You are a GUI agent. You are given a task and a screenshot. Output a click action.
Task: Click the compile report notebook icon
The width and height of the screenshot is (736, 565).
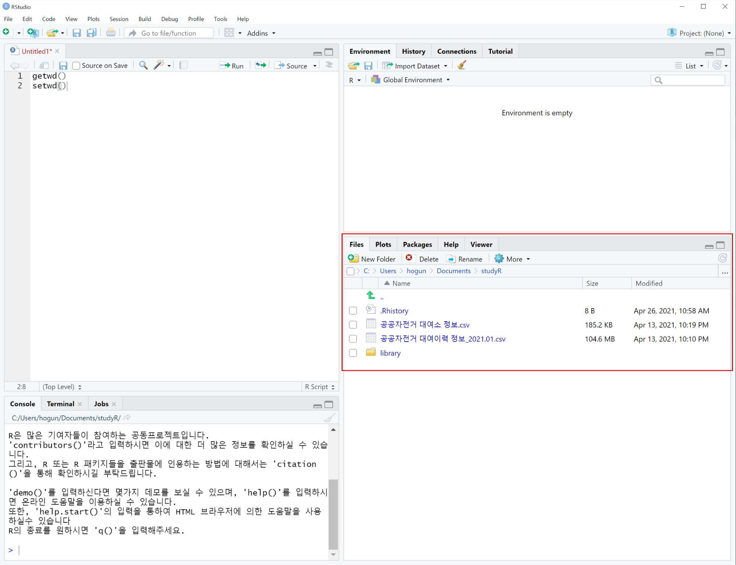183,65
